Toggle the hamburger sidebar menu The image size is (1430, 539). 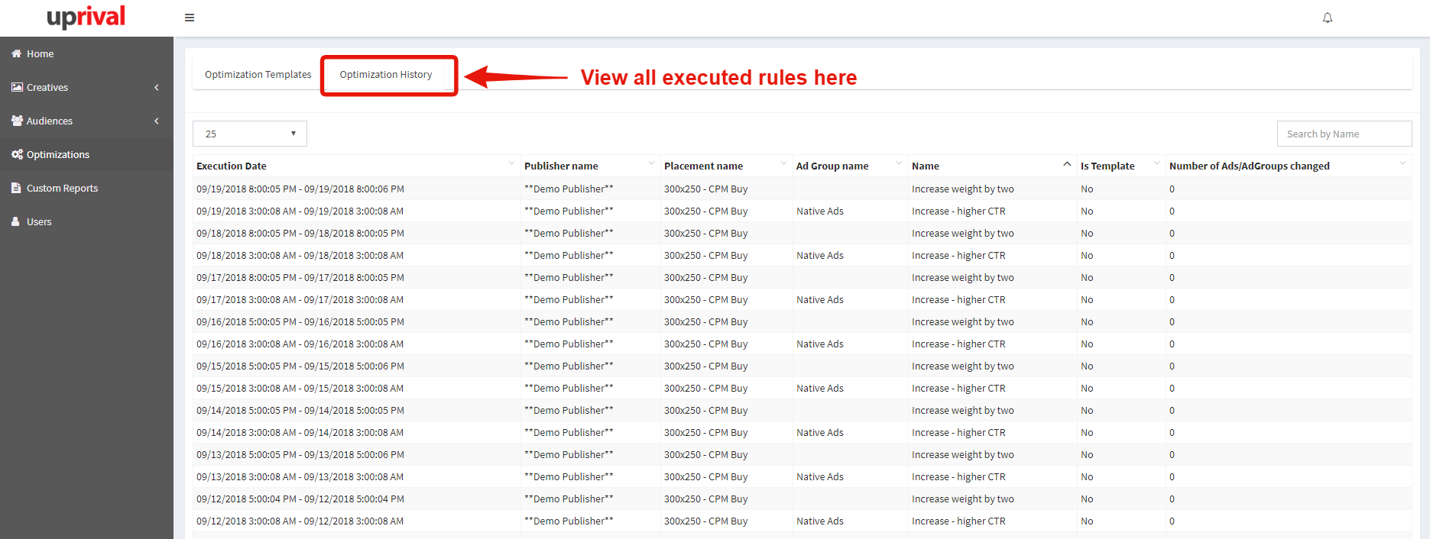[190, 18]
